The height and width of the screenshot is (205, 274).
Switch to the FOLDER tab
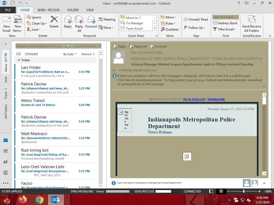tap(73, 10)
